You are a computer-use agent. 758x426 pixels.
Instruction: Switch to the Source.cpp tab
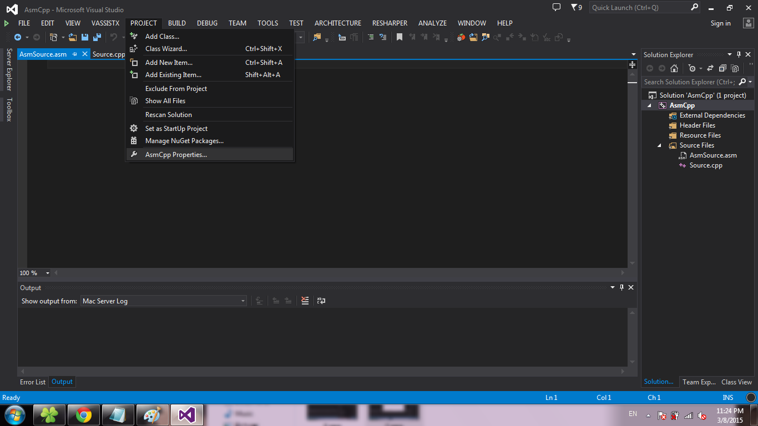109,54
